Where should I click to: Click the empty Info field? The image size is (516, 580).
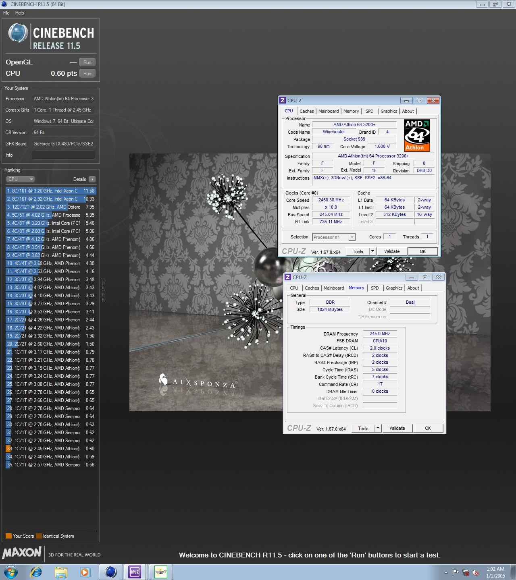coord(64,155)
